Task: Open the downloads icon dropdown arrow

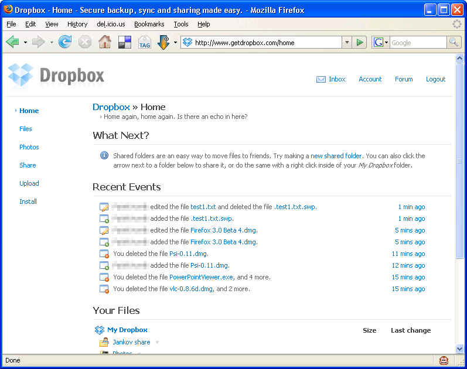Action: point(175,42)
